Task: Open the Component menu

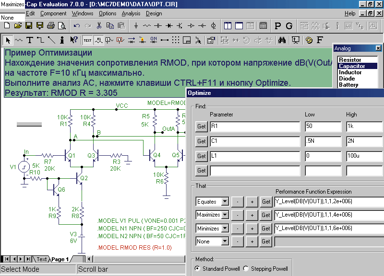Action: tap(53, 13)
